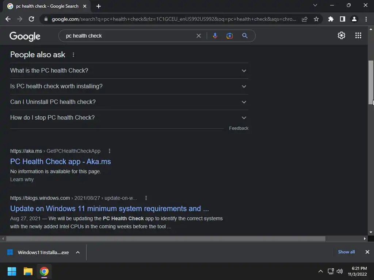Click the blogs.windows.com URL breadcrumb

point(73,198)
